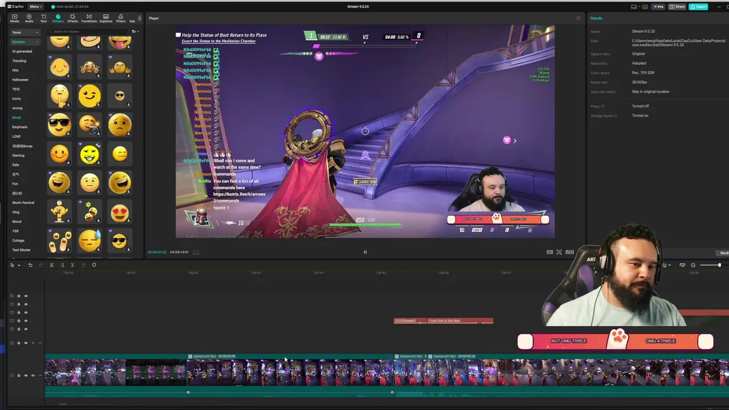Open the Captions tab

[106, 18]
